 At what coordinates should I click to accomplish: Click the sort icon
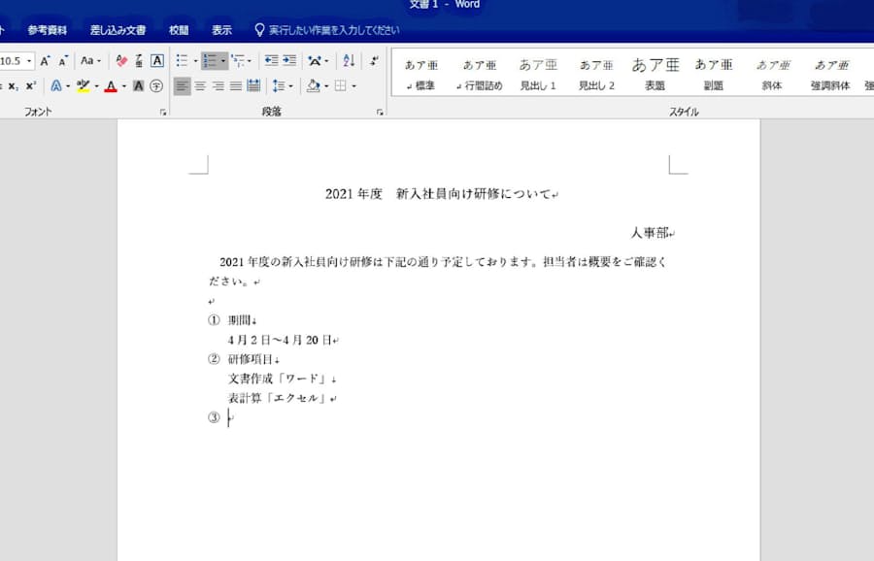[349, 61]
